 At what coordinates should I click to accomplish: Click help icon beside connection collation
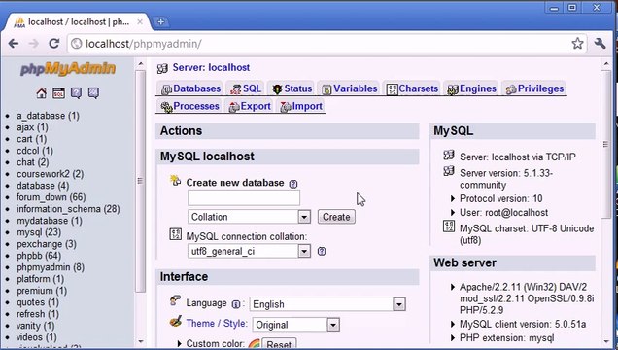click(322, 251)
